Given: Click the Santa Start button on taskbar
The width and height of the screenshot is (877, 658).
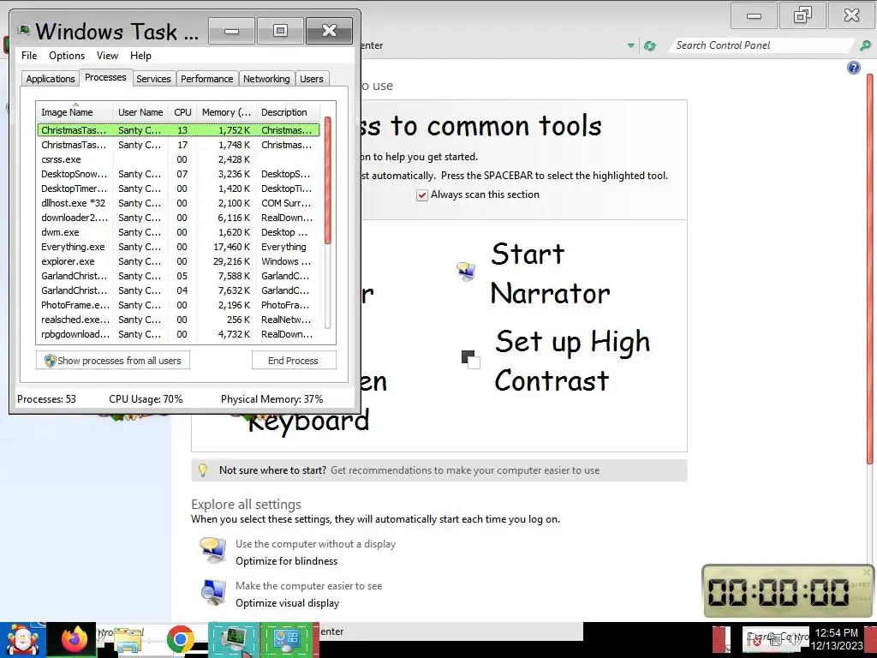Looking at the screenshot, I should (x=22, y=640).
